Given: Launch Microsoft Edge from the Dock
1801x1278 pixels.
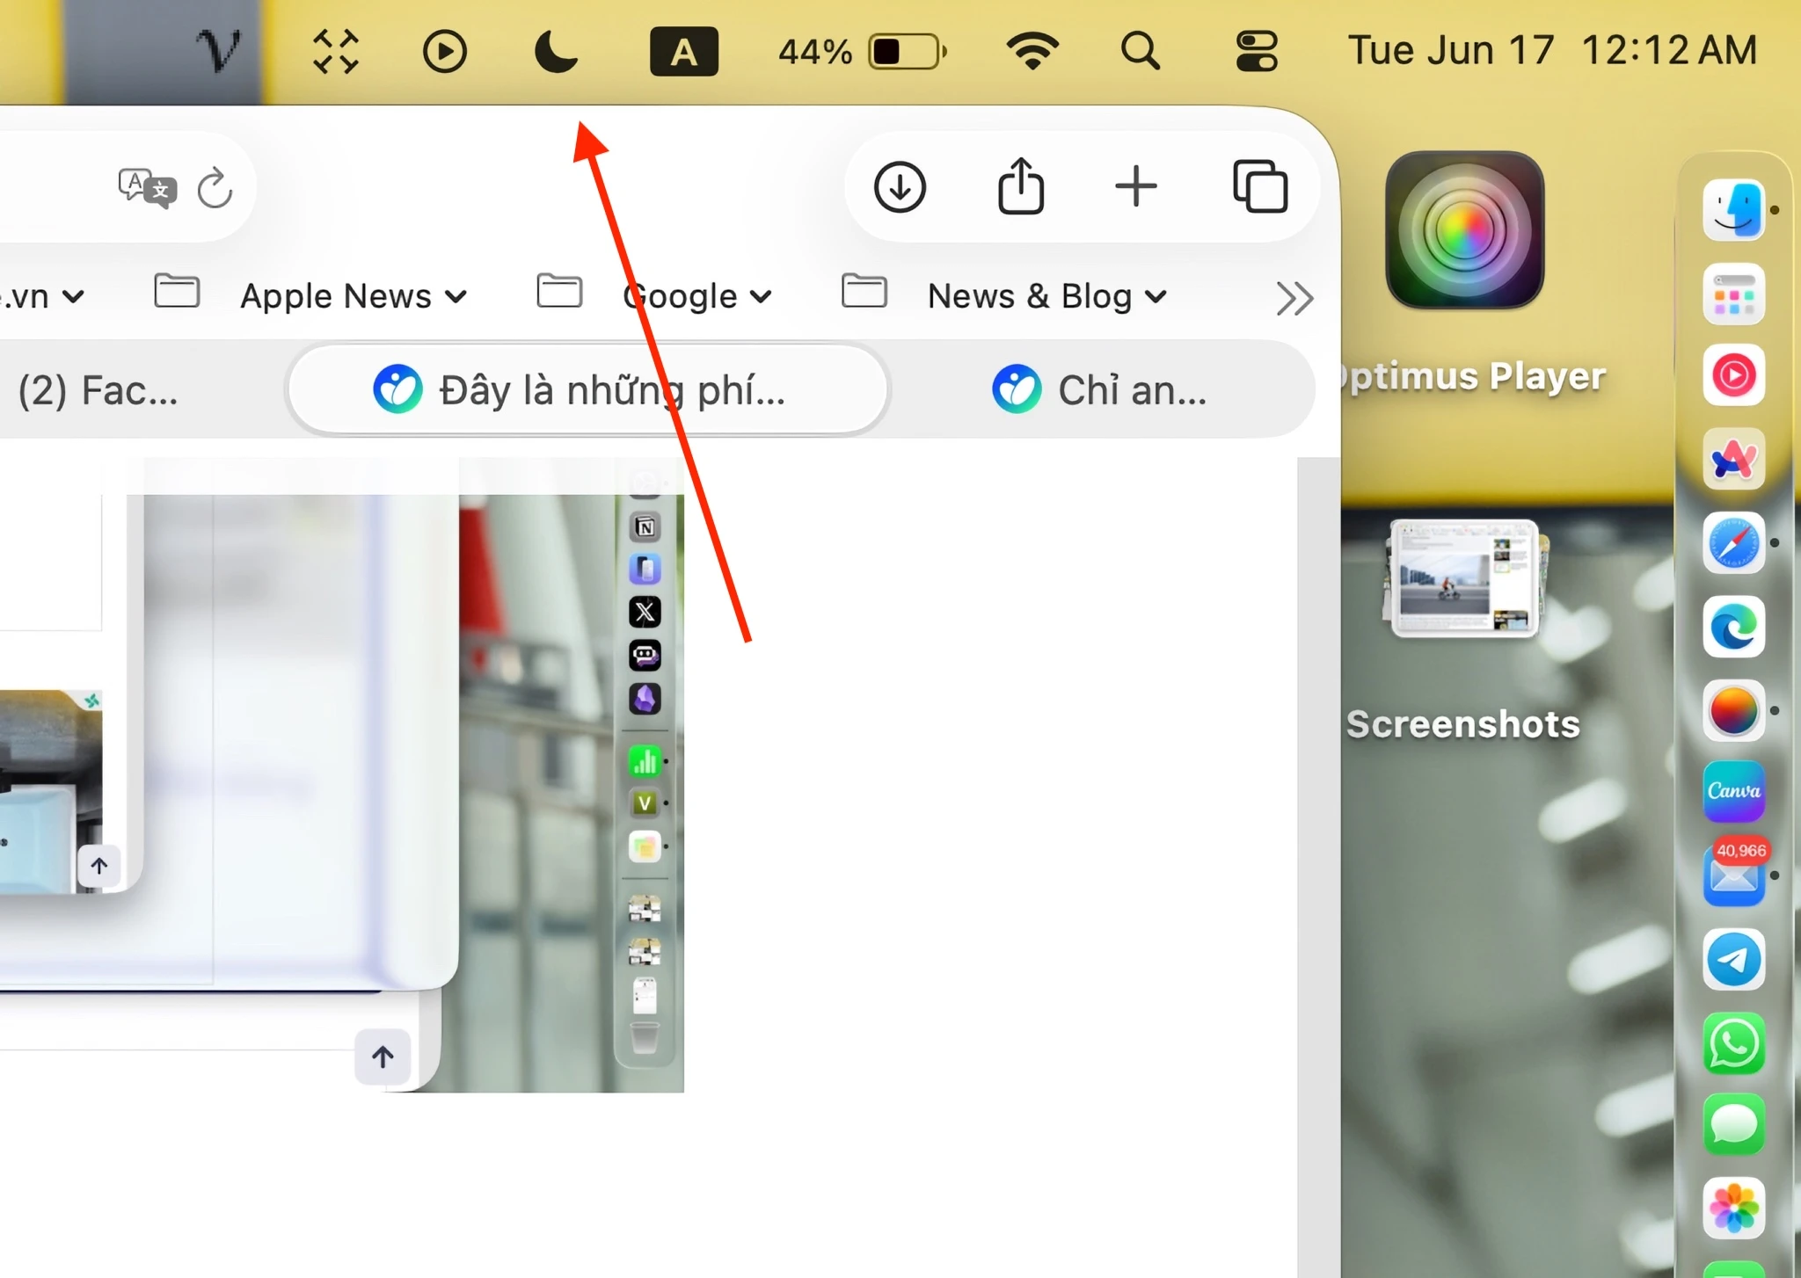Looking at the screenshot, I should coord(1733,627).
